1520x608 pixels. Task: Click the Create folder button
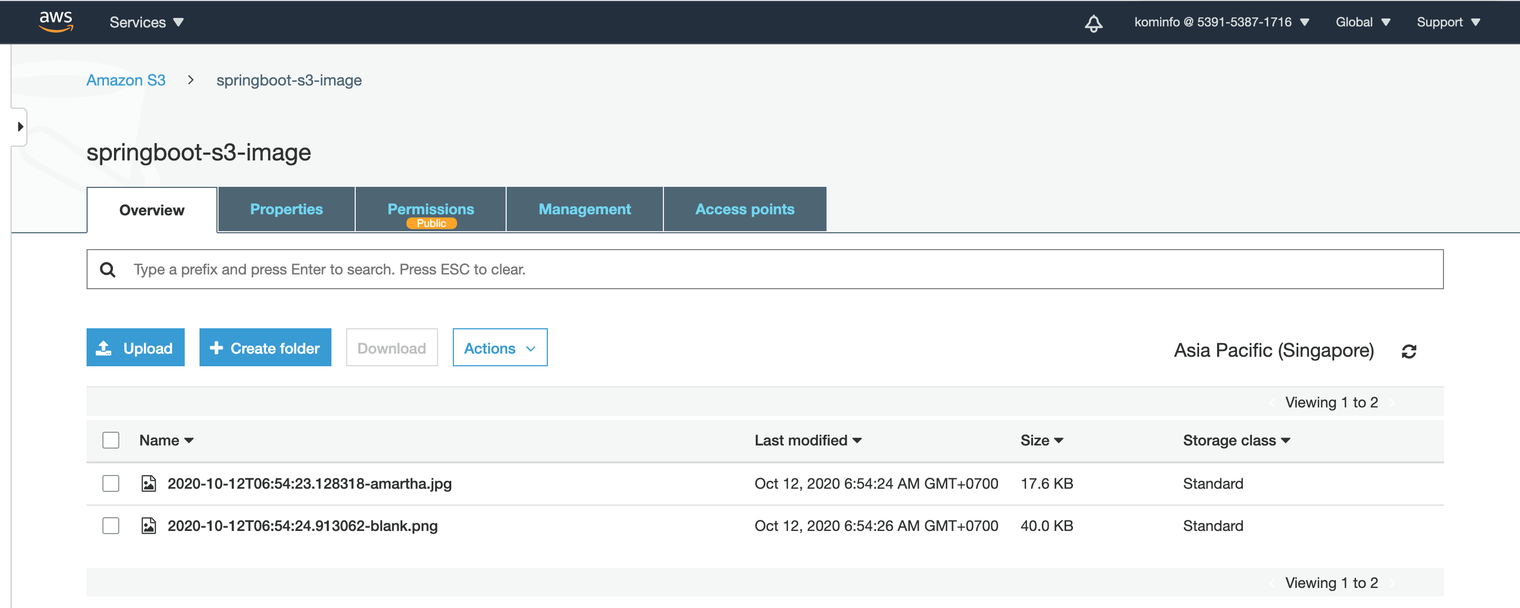pos(265,348)
